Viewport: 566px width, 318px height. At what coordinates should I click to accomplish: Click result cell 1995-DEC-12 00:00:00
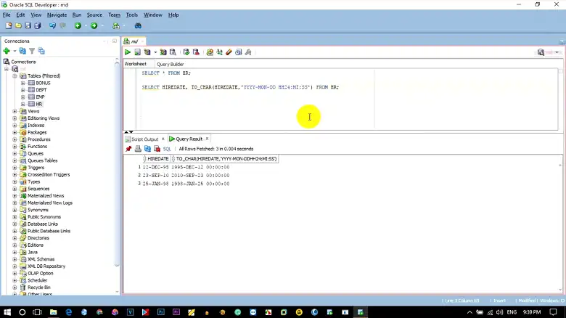[x=200, y=167]
